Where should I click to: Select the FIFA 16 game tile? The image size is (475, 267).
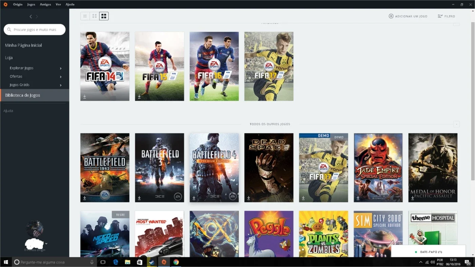click(x=214, y=66)
